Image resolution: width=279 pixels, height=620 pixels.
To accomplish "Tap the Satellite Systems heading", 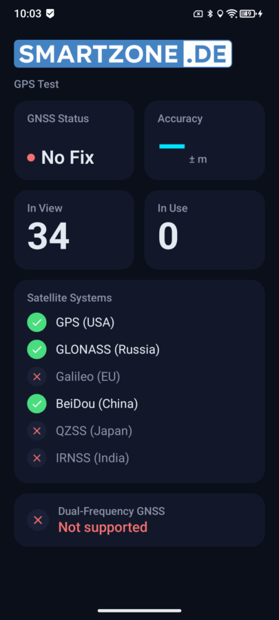I will [x=70, y=298].
